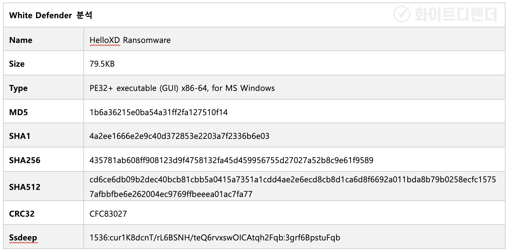Click the Name row label
The height and width of the screenshot is (252, 509).
click(x=21, y=40)
